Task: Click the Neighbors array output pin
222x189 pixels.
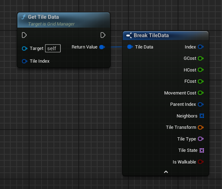Action: (201, 116)
